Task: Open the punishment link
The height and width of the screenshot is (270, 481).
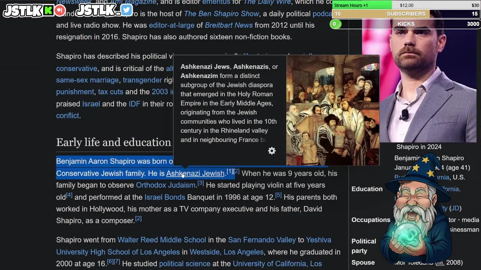Action: point(75,92)
